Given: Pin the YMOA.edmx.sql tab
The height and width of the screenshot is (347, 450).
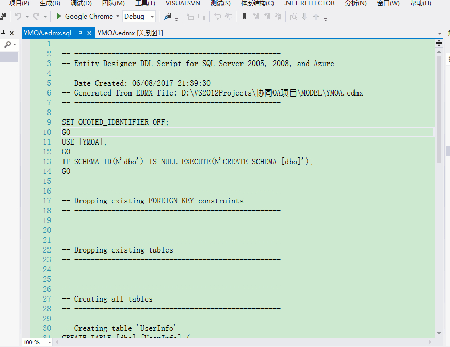Looking at the screenshot, I should coord(80,33).
